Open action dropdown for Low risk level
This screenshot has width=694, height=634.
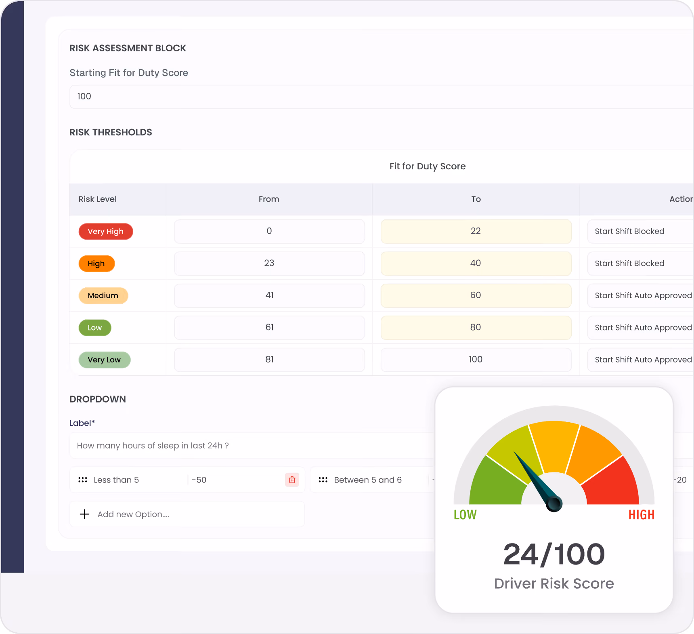[x=640, y=328]
